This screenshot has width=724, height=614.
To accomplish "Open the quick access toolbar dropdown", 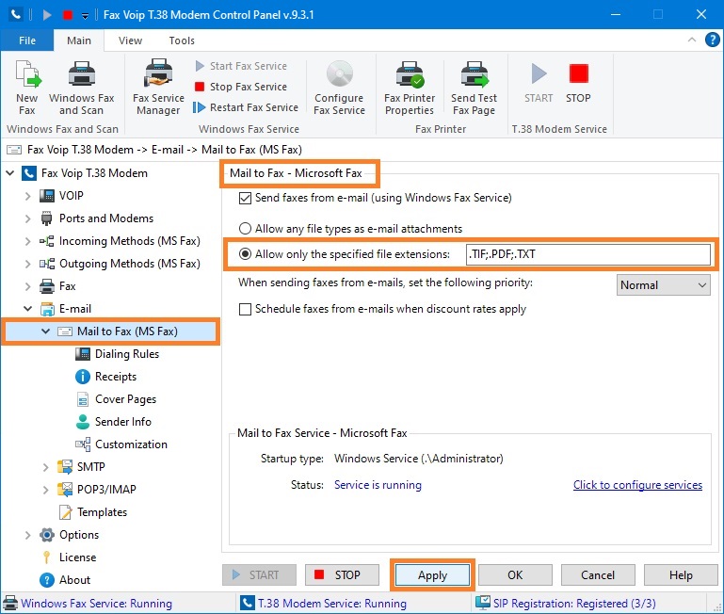I will point(85,16).
